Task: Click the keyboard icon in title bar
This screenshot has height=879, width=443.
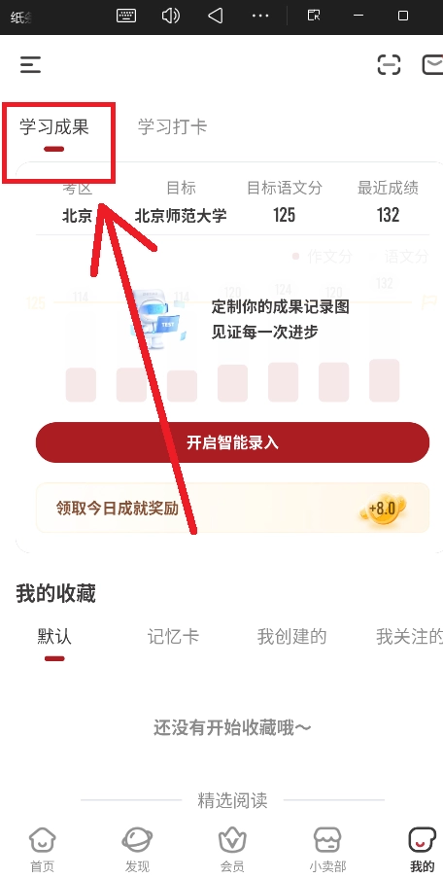Action: tap(126, 16)
